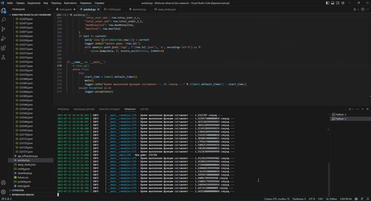Open the Testing flask view
The width and height of the screenshot is (371, 201).
coord(3,57)
